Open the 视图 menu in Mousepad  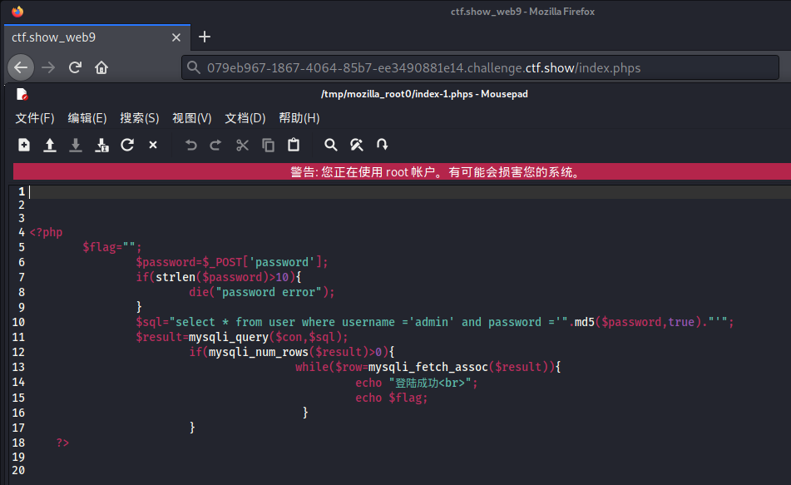click(x=191, y=118)
